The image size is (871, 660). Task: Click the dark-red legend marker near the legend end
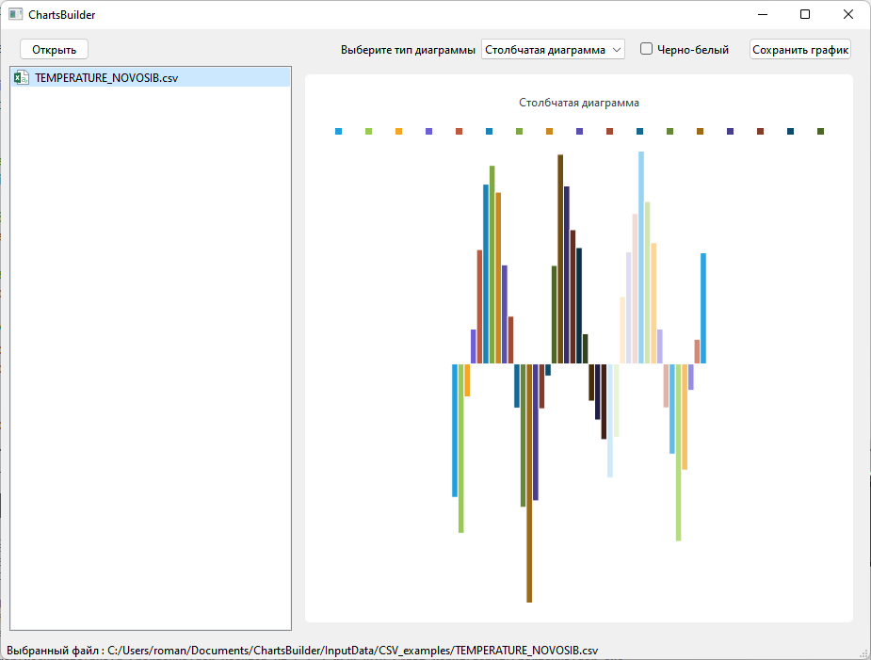tap(760, 131)
